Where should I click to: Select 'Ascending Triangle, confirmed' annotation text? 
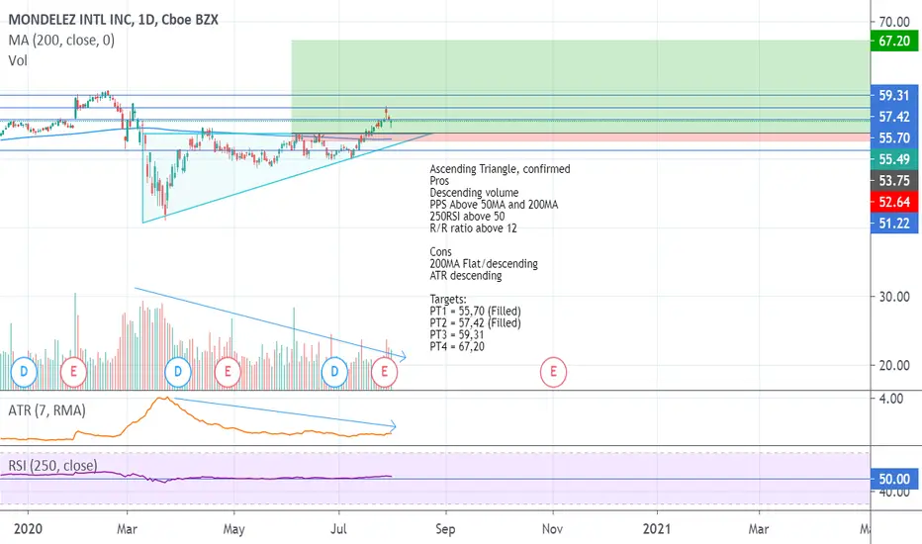point(500,169)
